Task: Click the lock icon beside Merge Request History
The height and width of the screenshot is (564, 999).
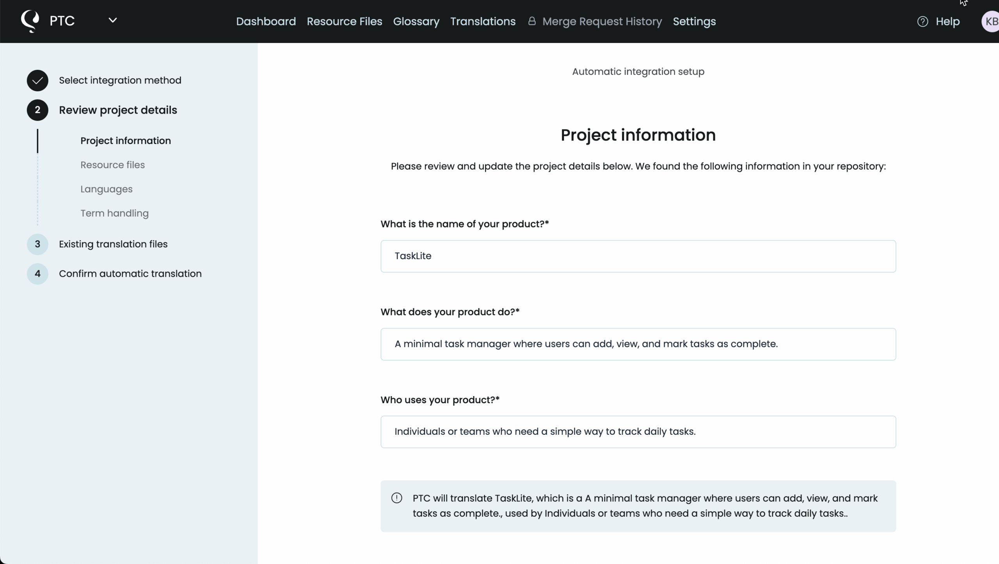Action: point(531,21)
